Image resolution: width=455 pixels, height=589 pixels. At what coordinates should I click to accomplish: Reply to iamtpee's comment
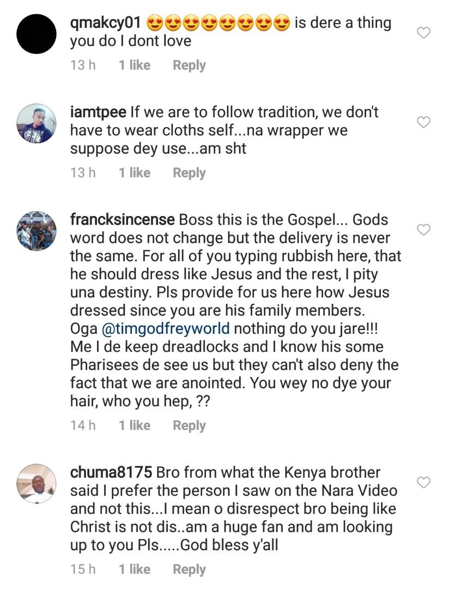tap(189, 173)
